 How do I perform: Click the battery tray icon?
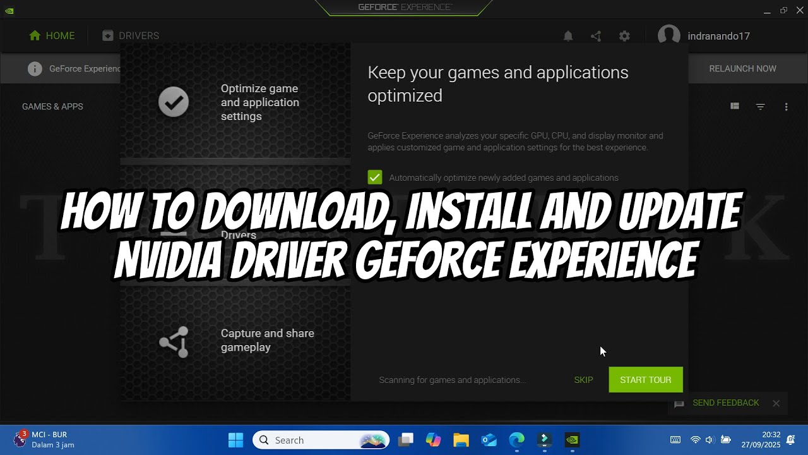coord(726,440)
